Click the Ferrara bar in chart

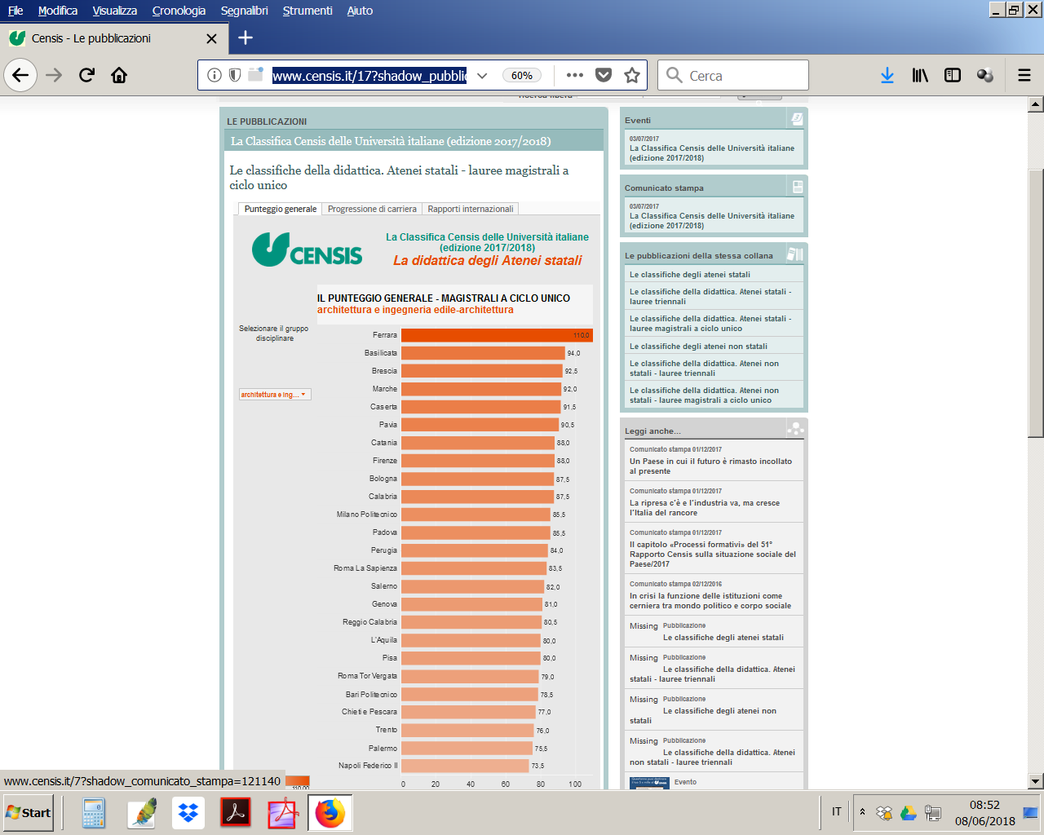pyautogui.click(x=497, y=335)
